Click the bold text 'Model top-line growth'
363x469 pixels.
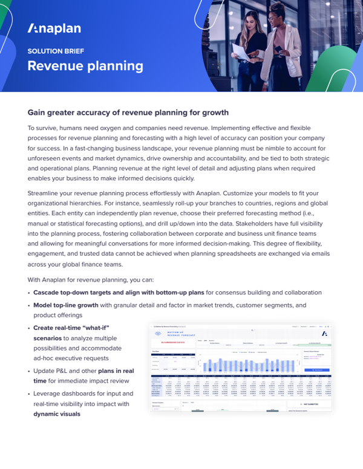[66, 305]
